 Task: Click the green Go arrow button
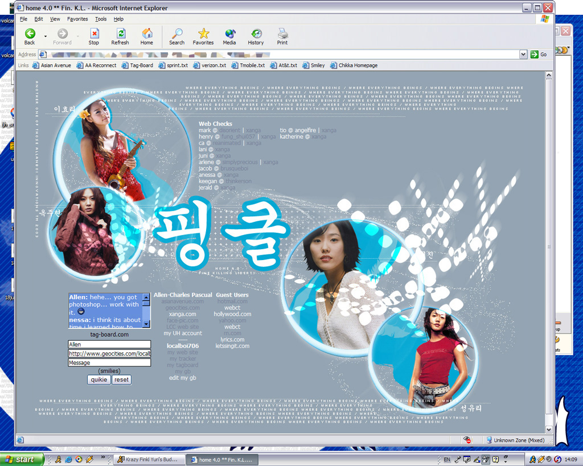click(534, 54)
